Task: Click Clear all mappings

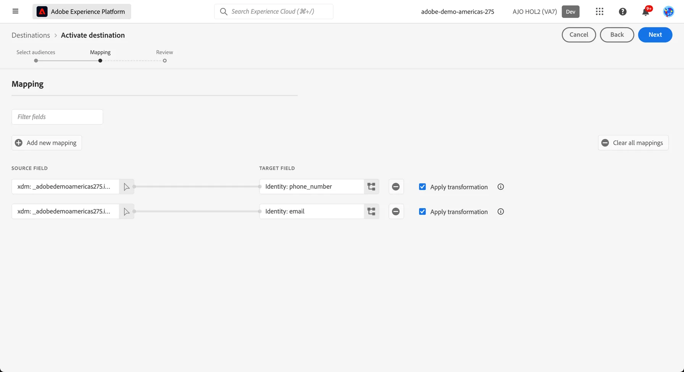Action: click(633, 143)
